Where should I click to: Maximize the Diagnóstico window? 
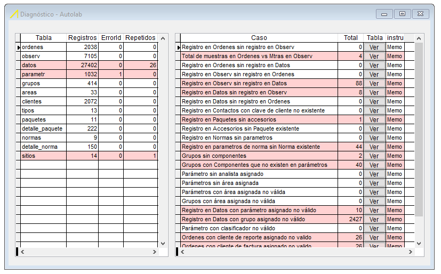tap(402, 14)
